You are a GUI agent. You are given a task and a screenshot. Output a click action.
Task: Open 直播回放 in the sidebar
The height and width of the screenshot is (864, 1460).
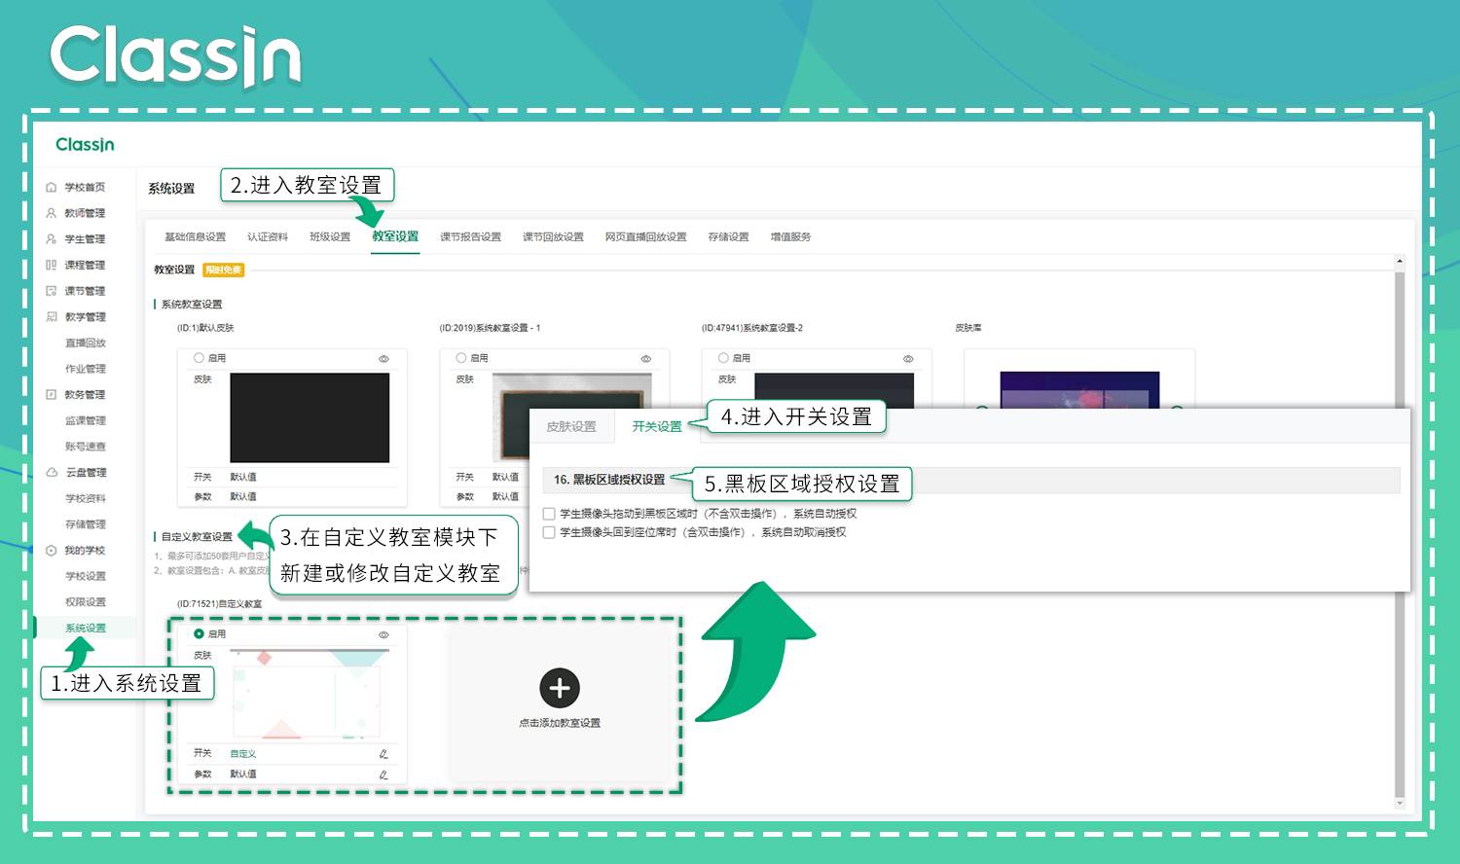(85, 342)
